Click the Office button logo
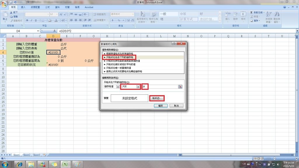Viewport: 299px width, 168px height. [4, 4]
